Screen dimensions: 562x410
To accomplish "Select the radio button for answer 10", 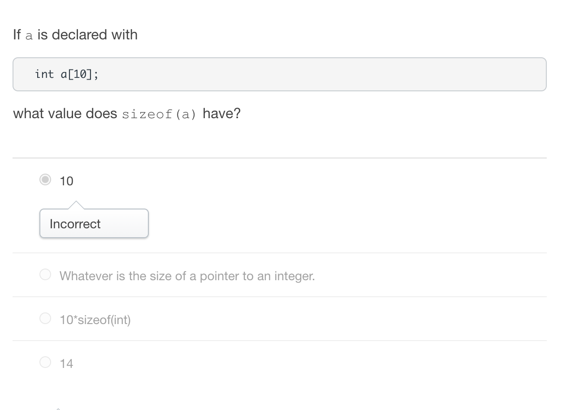I will point(45,180).
